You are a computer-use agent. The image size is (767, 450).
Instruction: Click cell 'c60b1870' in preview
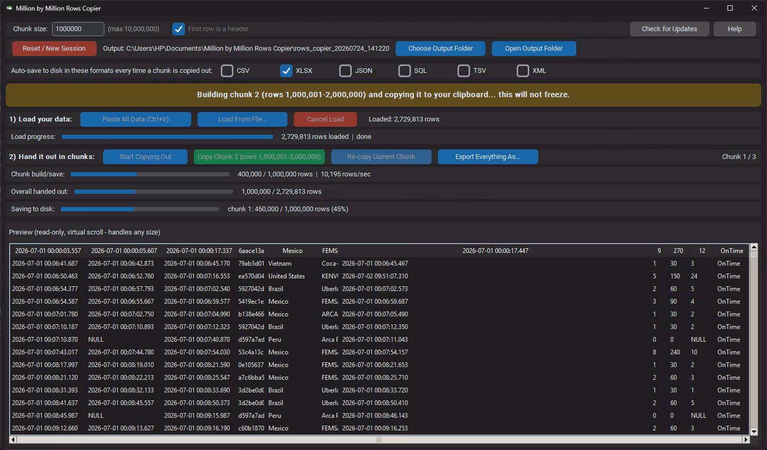click(251, 428)
